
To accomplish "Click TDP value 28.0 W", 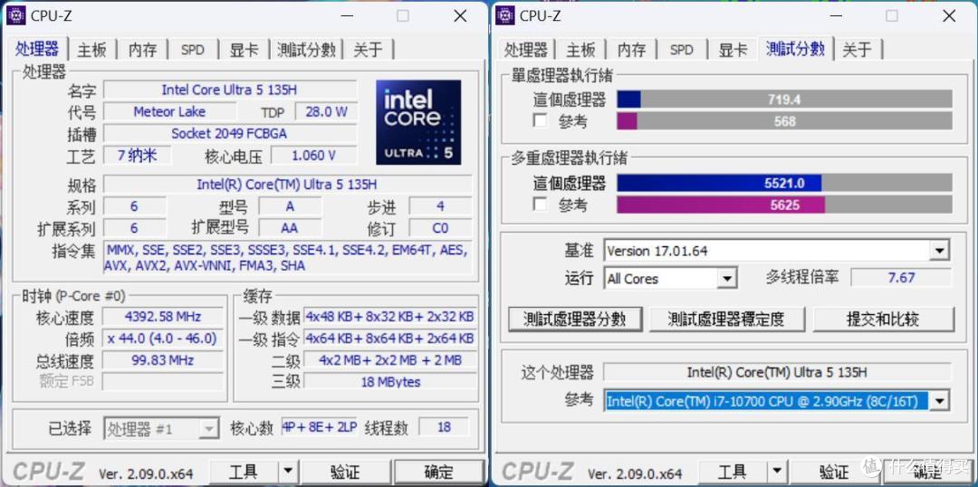I will tap(327, 111).
